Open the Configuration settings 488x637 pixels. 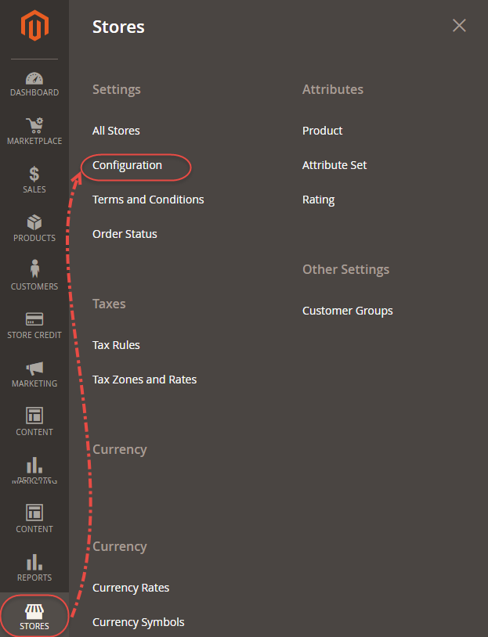point(128,165)
